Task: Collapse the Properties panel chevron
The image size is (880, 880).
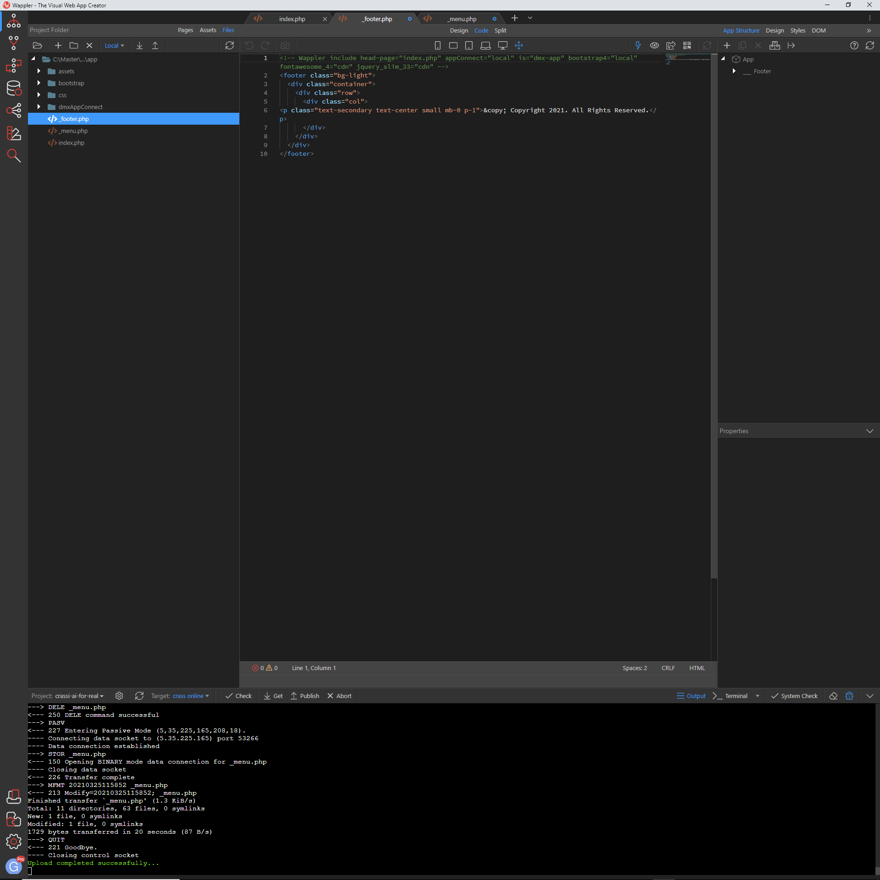Action: (x=870, y=431)
